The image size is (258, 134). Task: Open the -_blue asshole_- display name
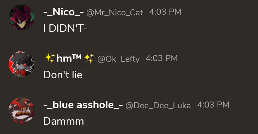point(83,105)
